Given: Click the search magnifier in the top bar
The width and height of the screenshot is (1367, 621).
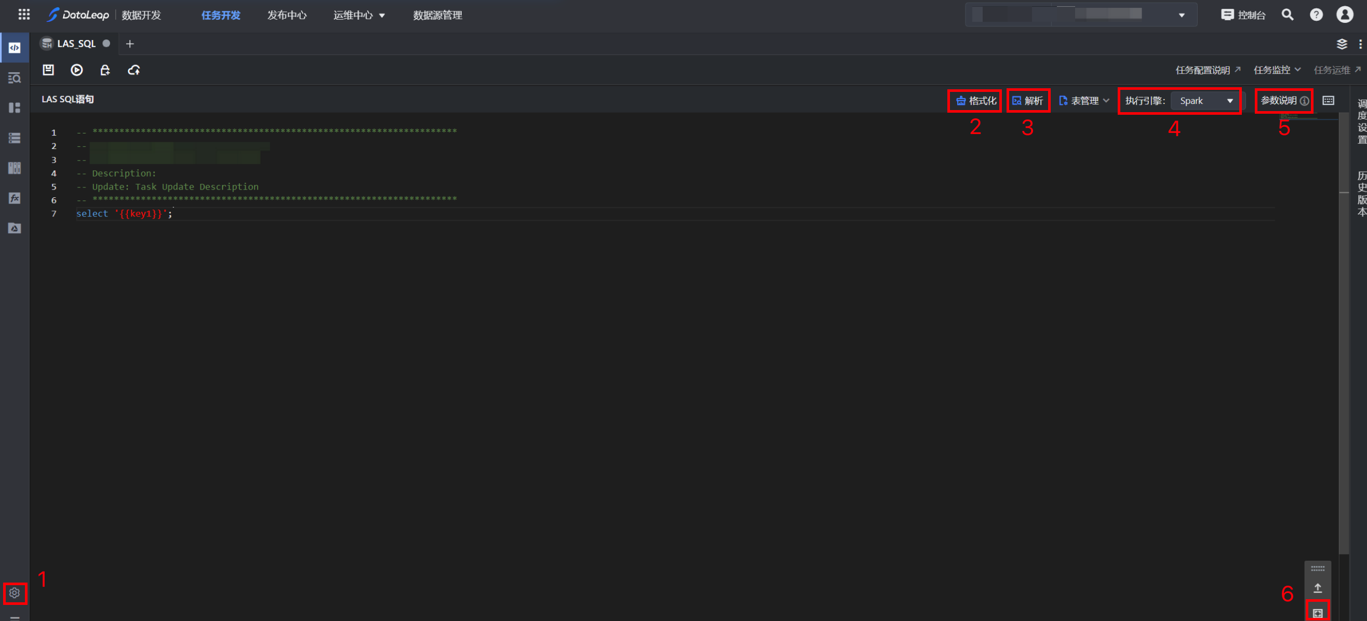Looking at the screenshot, I should click(1287, 15).
